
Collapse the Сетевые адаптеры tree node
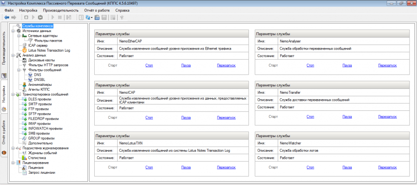point(19,35)
